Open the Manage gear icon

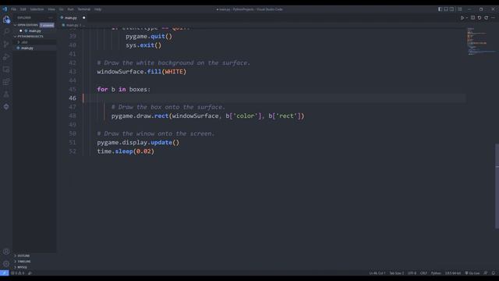coord(6,264)
